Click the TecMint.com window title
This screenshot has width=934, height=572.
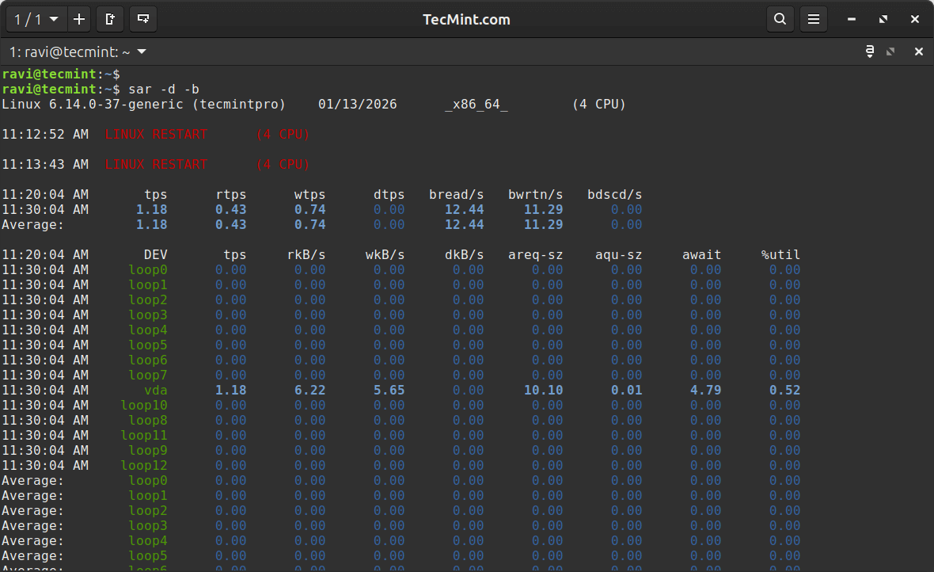pyautogui.click(x=466, y=18)
